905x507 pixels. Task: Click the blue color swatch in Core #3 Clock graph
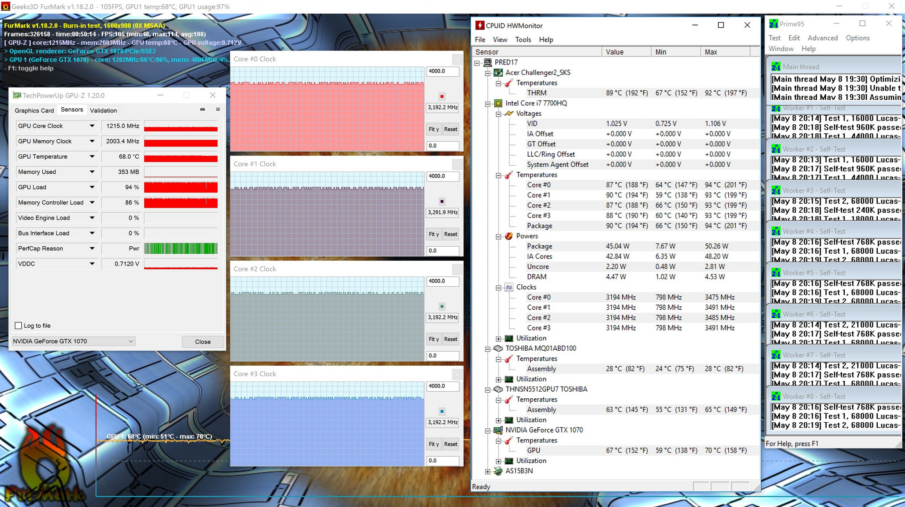[442, 411]
